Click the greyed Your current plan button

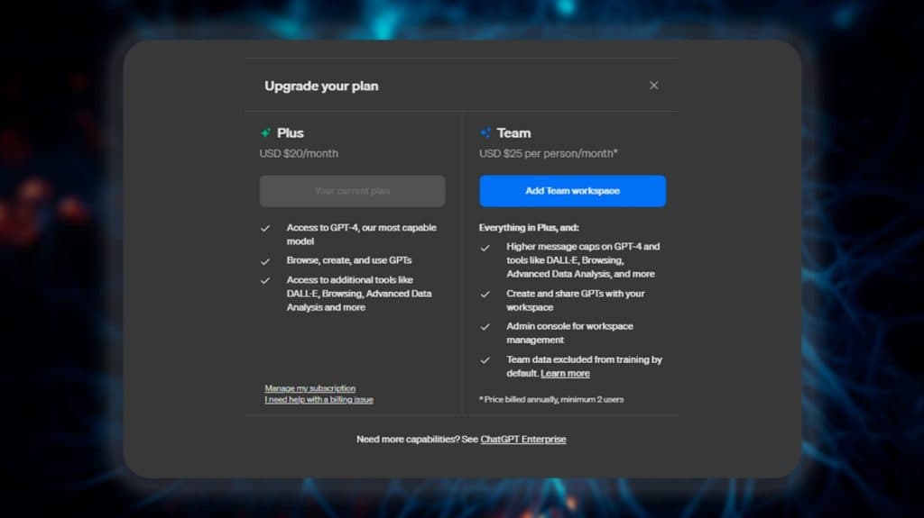coord(353,191)
